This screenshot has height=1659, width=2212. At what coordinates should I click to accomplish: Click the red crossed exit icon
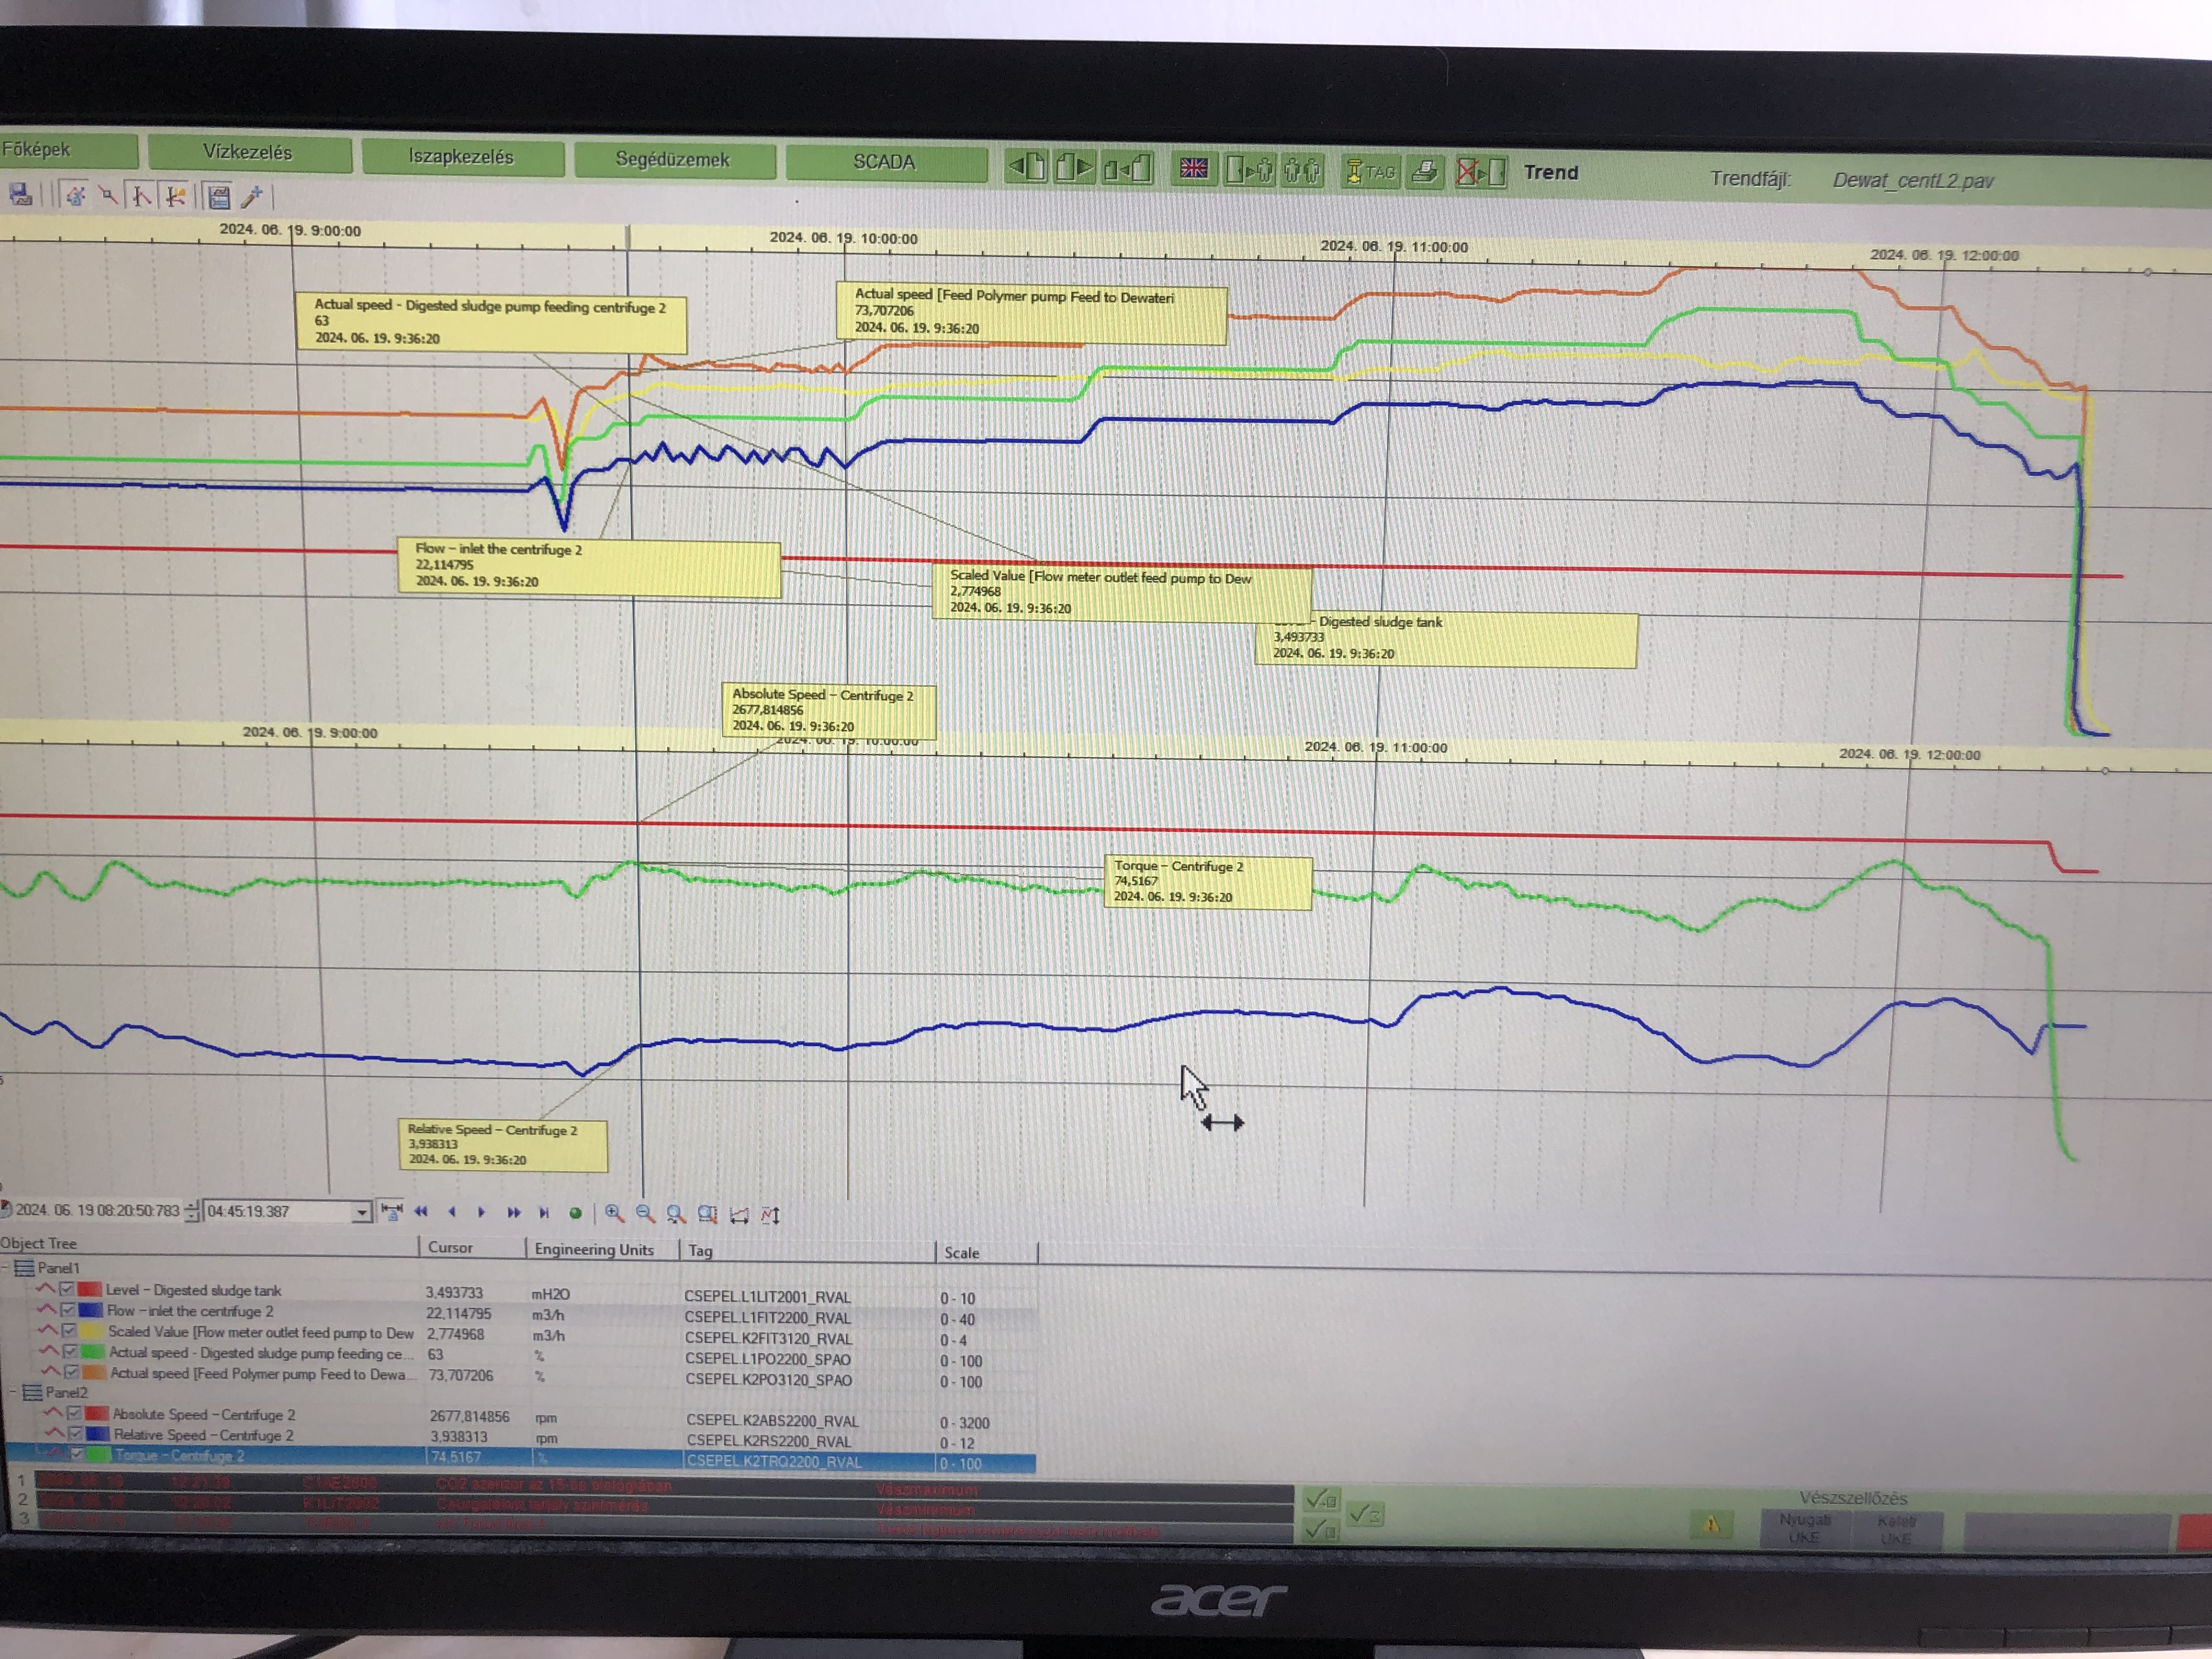(1481, 173)
